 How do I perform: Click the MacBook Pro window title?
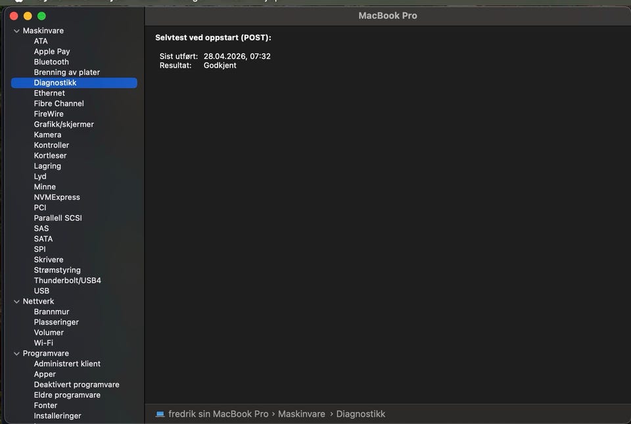tap(388, 16)
